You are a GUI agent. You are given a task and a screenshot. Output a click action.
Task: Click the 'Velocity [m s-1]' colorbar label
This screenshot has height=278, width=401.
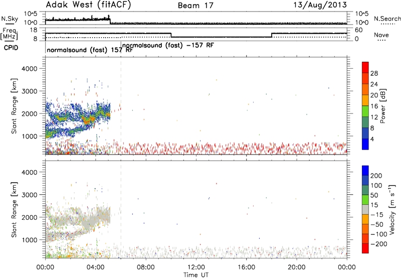(392, 209)
